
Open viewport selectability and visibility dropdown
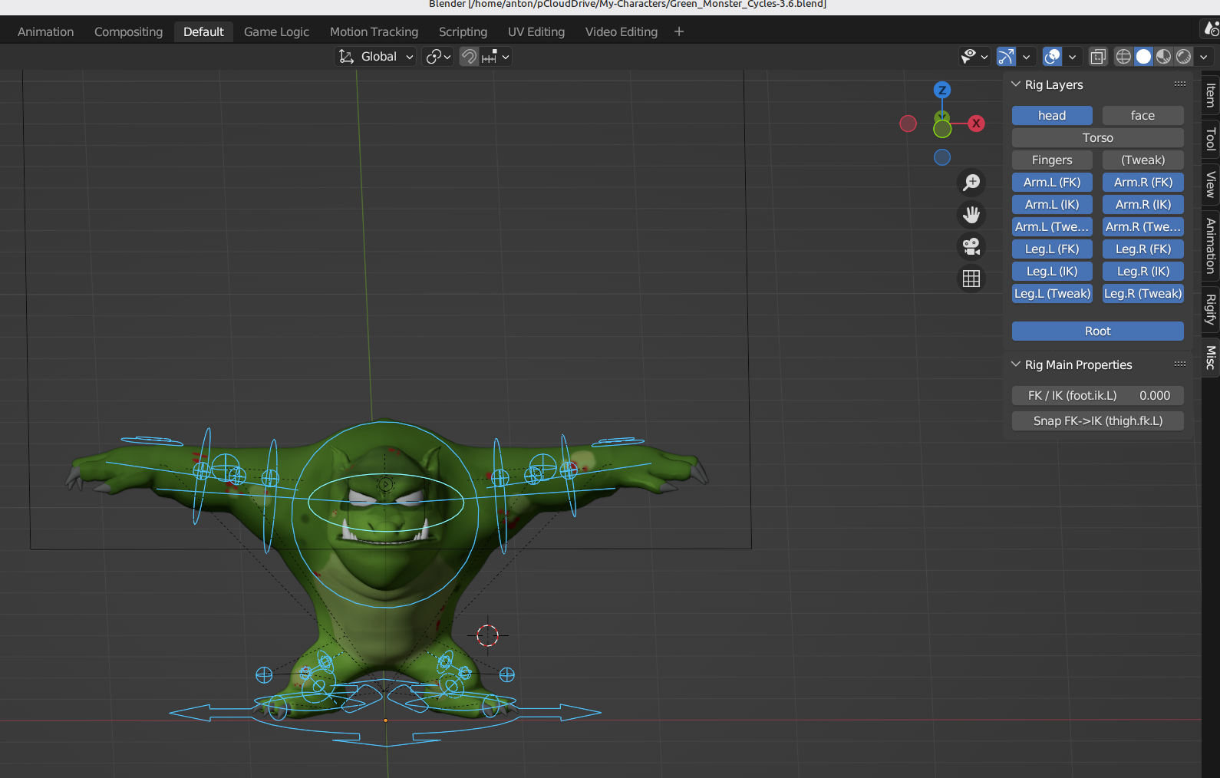[x=974, y=57]
